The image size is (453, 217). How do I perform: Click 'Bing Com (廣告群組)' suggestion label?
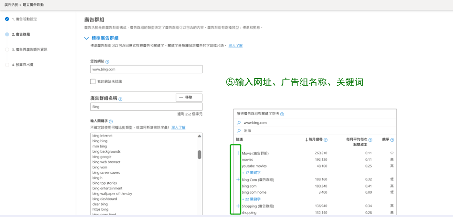[258, 179]
